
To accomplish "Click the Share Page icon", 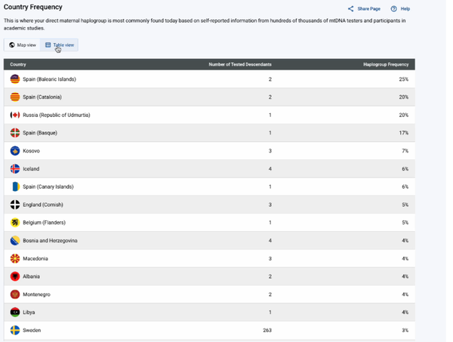I will 351,9.
